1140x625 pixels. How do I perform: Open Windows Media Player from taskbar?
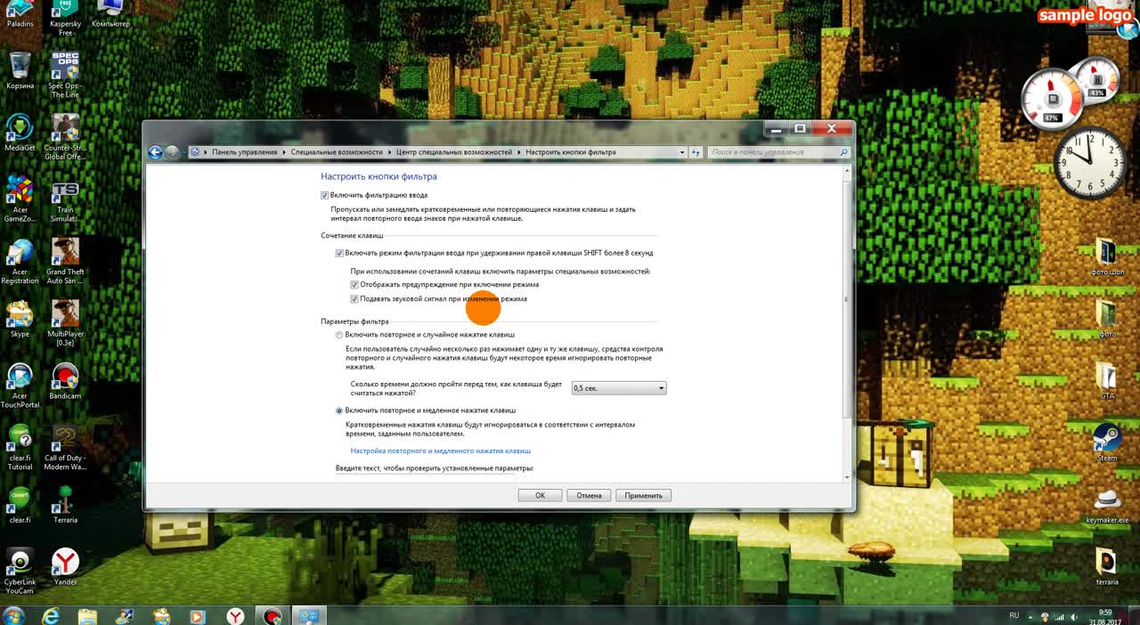point(198,615)
